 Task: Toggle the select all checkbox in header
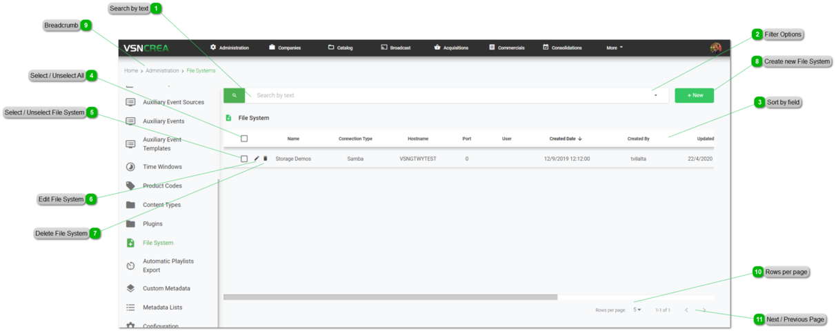click(244, 139)
